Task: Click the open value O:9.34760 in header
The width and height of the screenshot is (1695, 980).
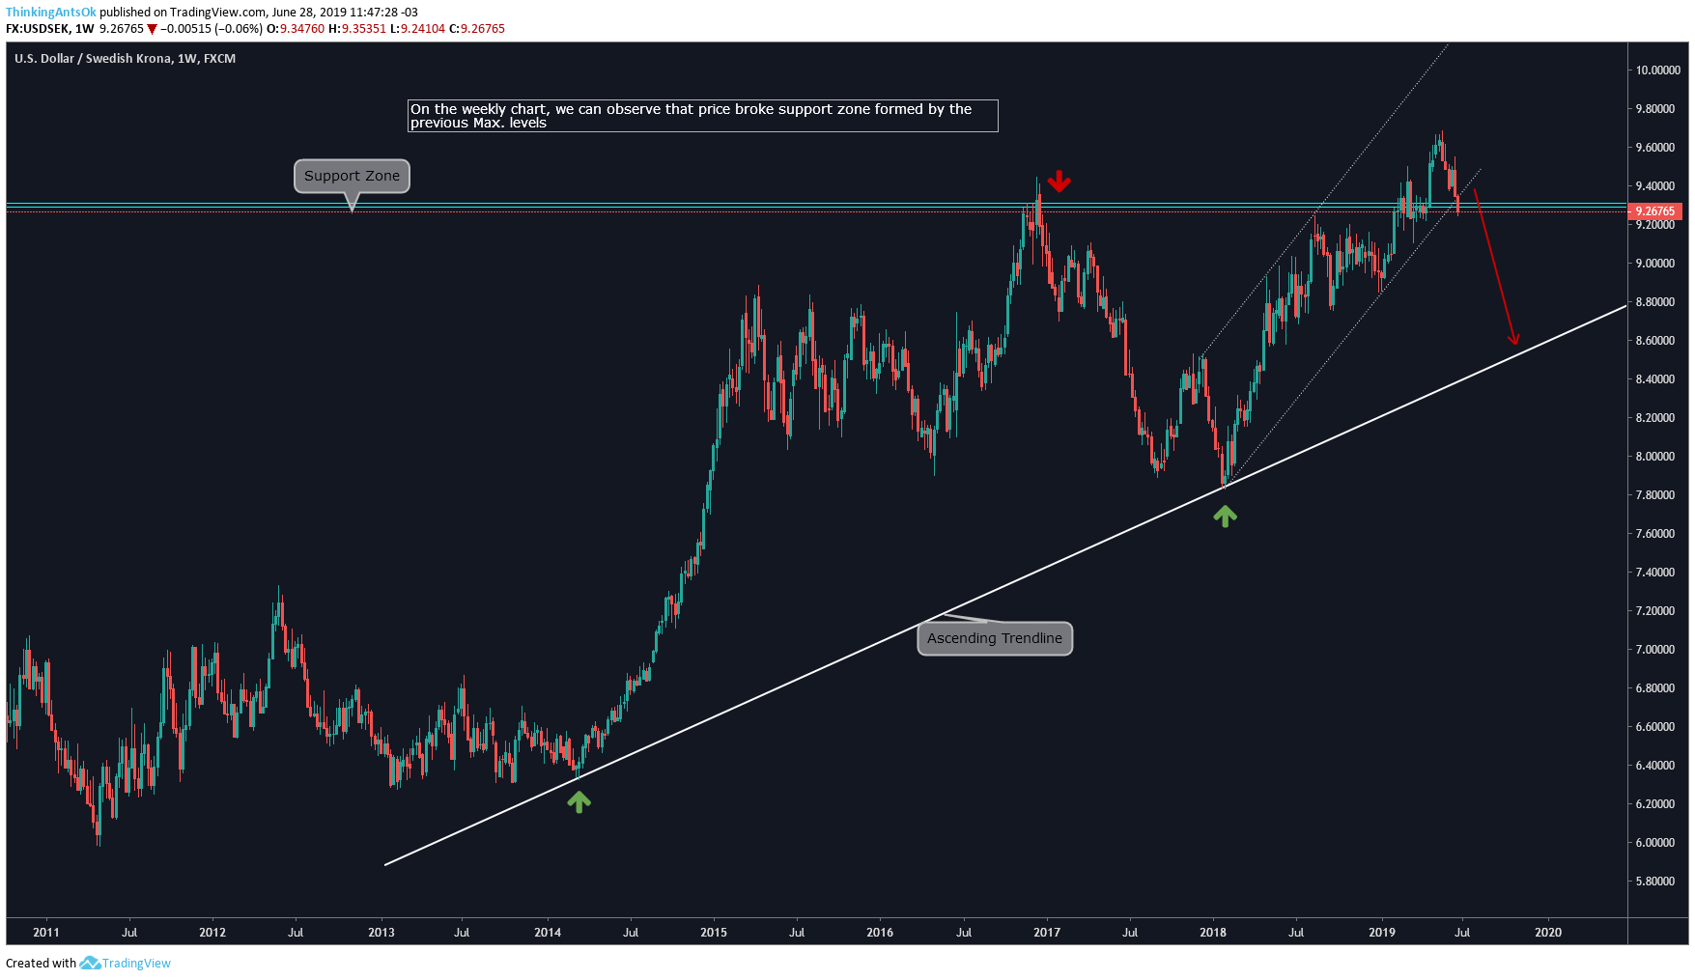Action: pyautogui.click(x=296, y=29)
